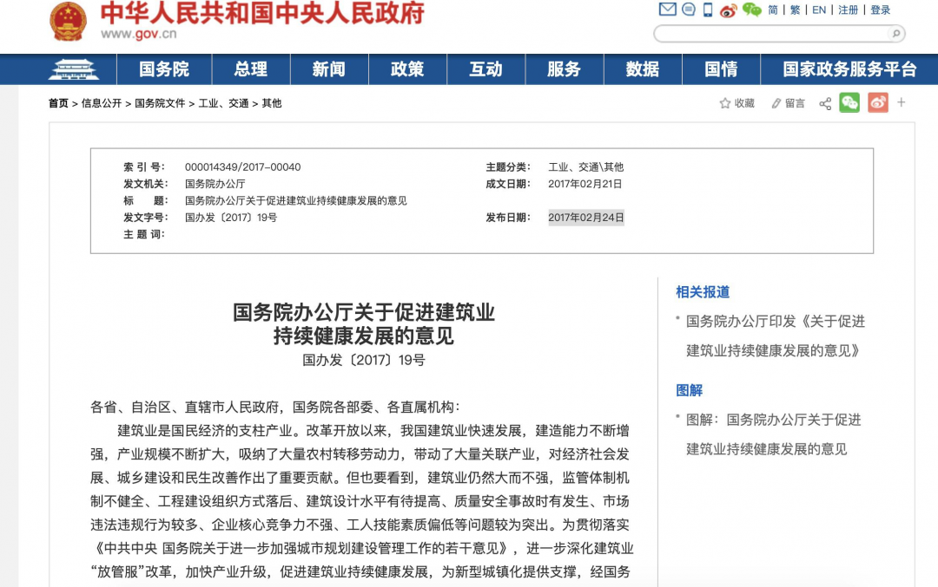Share via red Weibo button
This screenshot has width=938, height=587.
coord(877,102)
